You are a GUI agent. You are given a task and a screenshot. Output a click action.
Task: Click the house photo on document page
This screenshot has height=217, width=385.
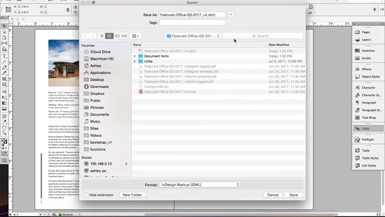(64, 63)
